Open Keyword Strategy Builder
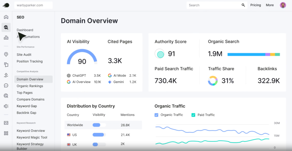This screenshot has height=151, width=292. point(30,146)
